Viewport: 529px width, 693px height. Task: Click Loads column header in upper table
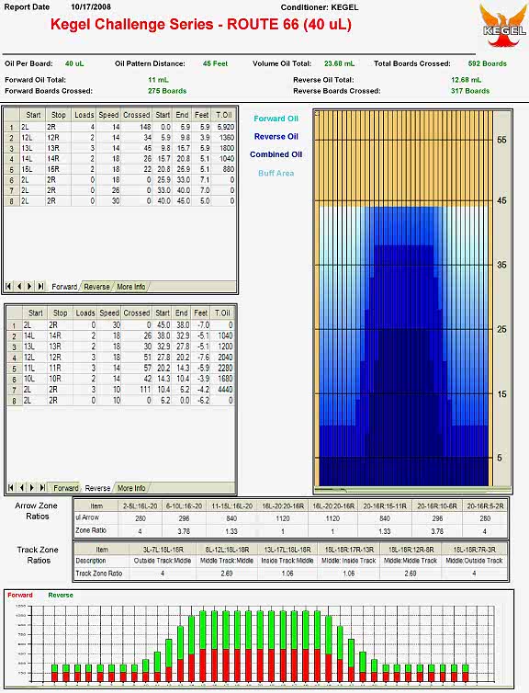(x=84, y=115)
